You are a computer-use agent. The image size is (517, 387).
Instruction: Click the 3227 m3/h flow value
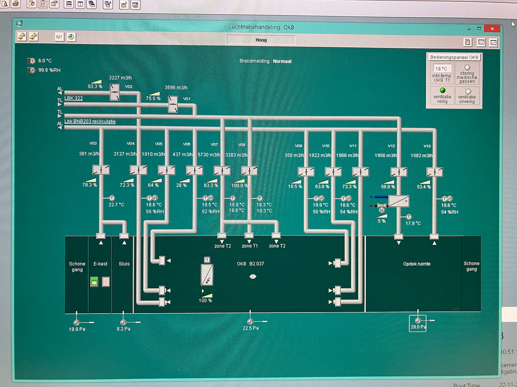120,78
